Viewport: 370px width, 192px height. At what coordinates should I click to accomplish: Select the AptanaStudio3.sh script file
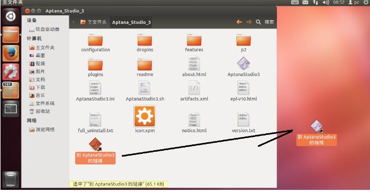click(x=145, y=92)
